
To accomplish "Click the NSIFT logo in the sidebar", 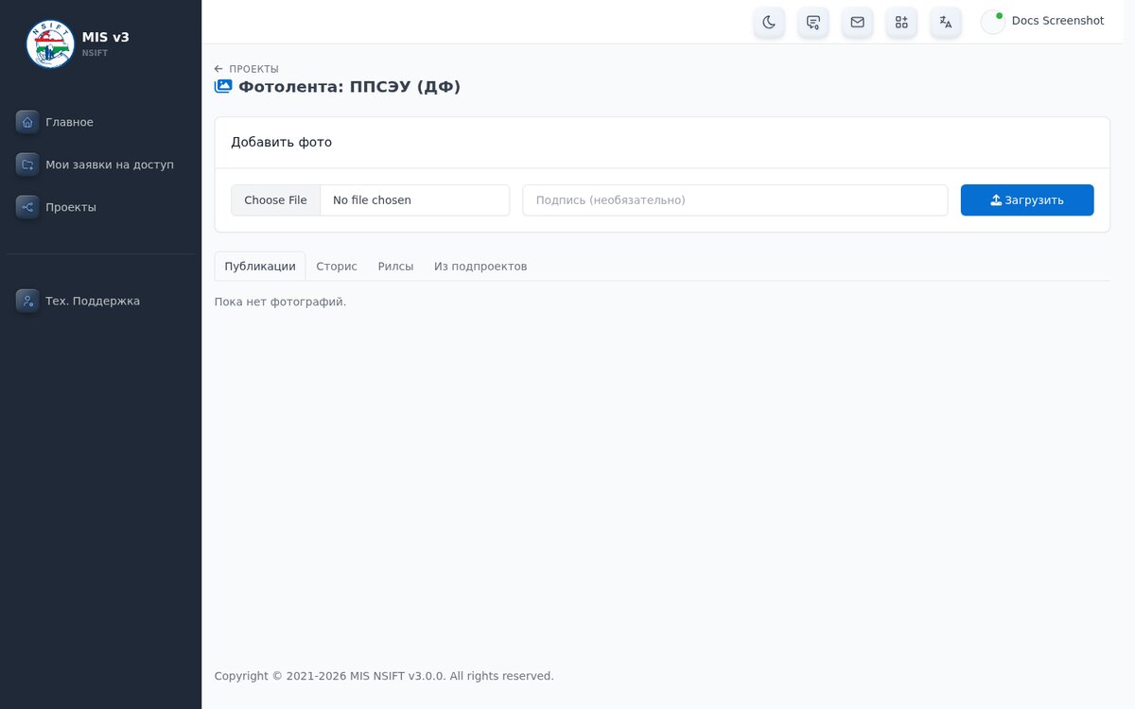I will (50, 44).
